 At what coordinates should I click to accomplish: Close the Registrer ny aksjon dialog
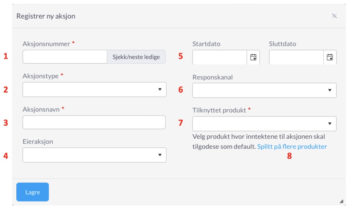point(334,16)
